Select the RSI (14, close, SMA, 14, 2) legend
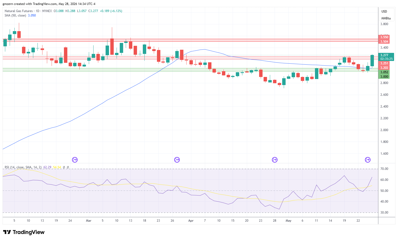398x240 pixels. tap(23, 167)
